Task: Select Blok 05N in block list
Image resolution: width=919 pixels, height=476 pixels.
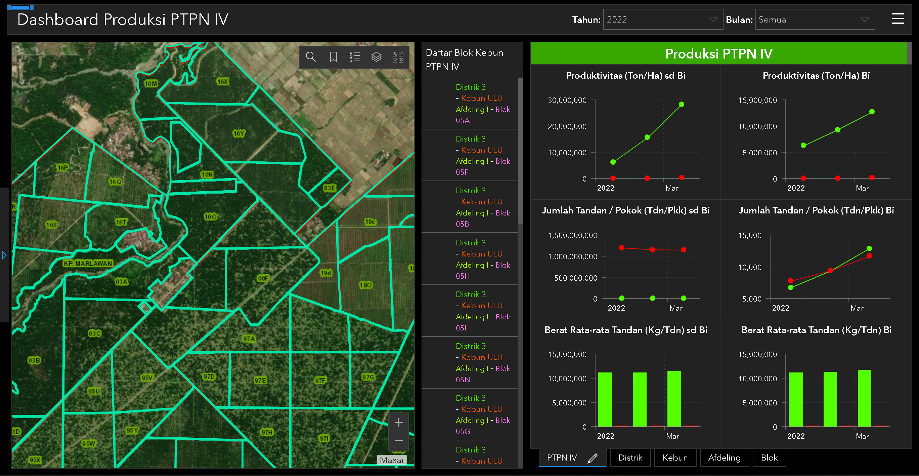Action: (x=470, y=362)
